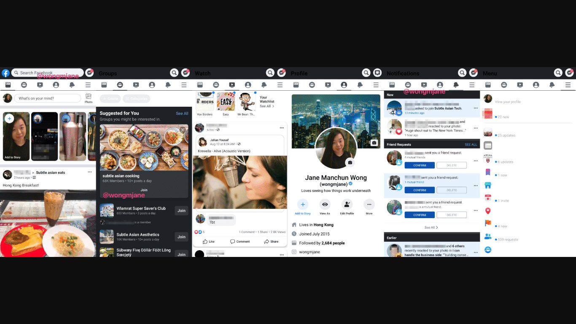Viewport: 576px width, 324px height.
Task: Click the Facebook logo beside Search Facebook
Action: 5,73
